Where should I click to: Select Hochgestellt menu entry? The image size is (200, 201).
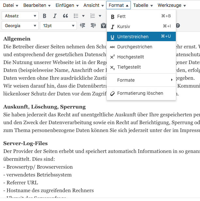[x=141, y=57]
